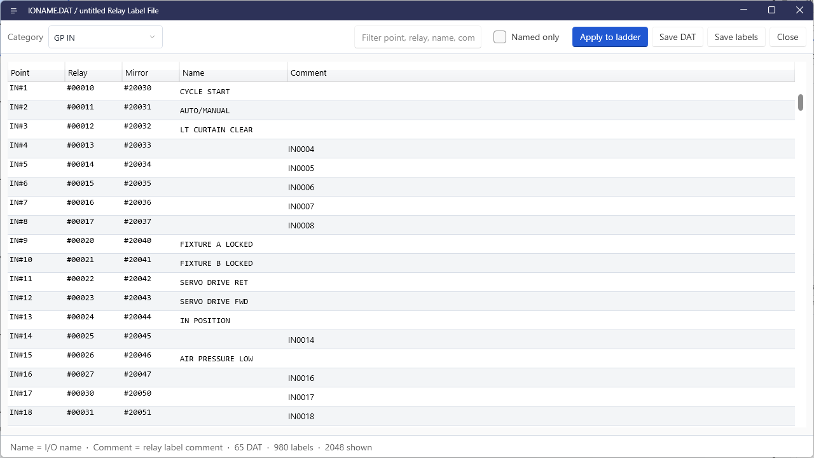Open the hamburger menu icon in title bar
Screen dimensions: 814x458
coord(13,10)
